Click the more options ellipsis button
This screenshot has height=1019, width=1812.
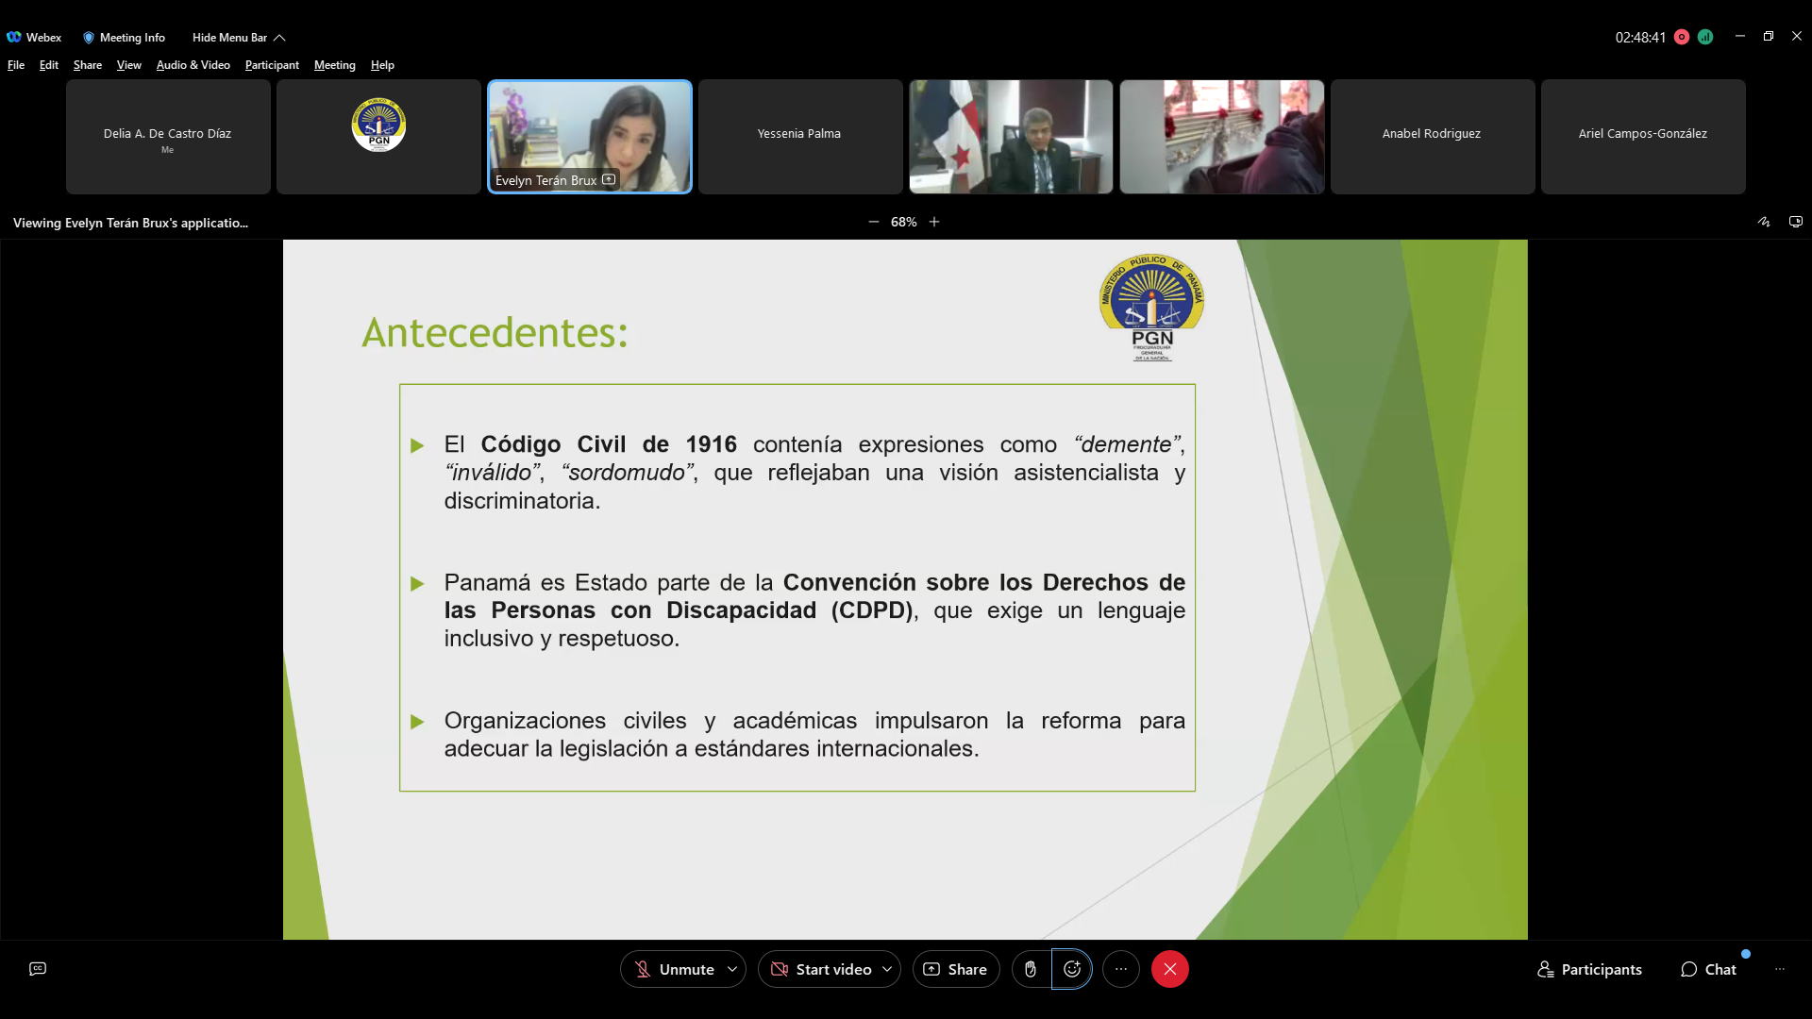point(1121,969)
